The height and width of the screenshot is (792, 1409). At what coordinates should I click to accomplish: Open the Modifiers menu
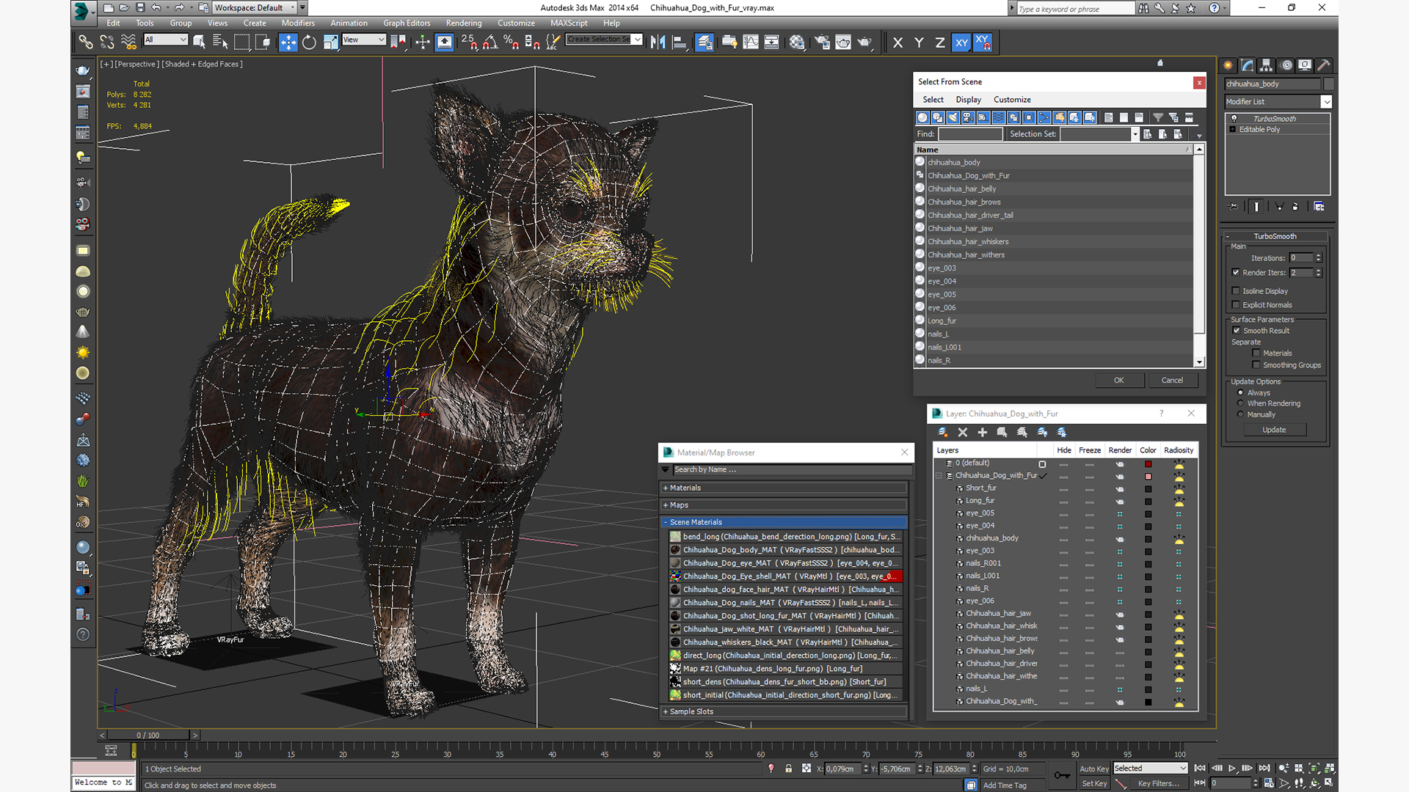point(298,23)
